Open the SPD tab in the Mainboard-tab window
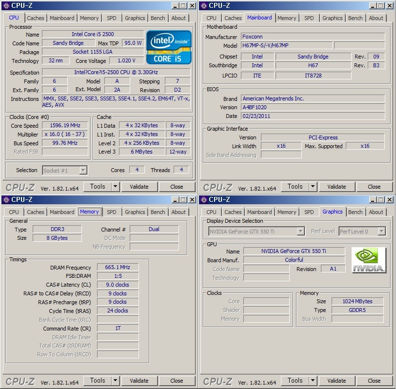396x389 pixels. (x=309, y=18)
